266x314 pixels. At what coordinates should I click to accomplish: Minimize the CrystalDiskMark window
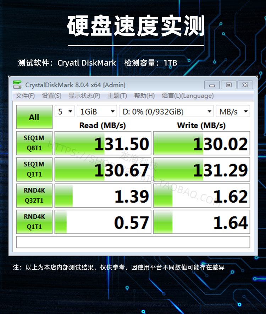click(x=212, y=85)
